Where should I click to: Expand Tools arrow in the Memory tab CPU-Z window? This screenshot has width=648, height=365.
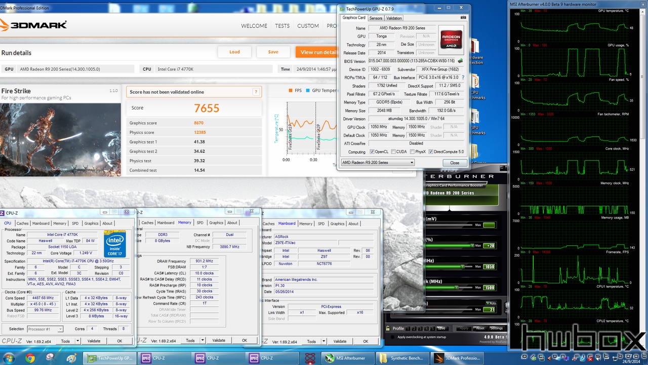point(203,341)
